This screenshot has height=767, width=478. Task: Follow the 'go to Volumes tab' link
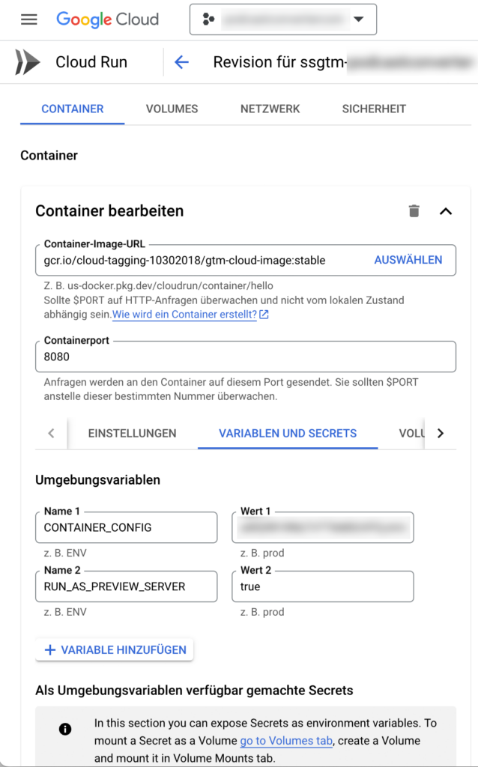(286, 741)
